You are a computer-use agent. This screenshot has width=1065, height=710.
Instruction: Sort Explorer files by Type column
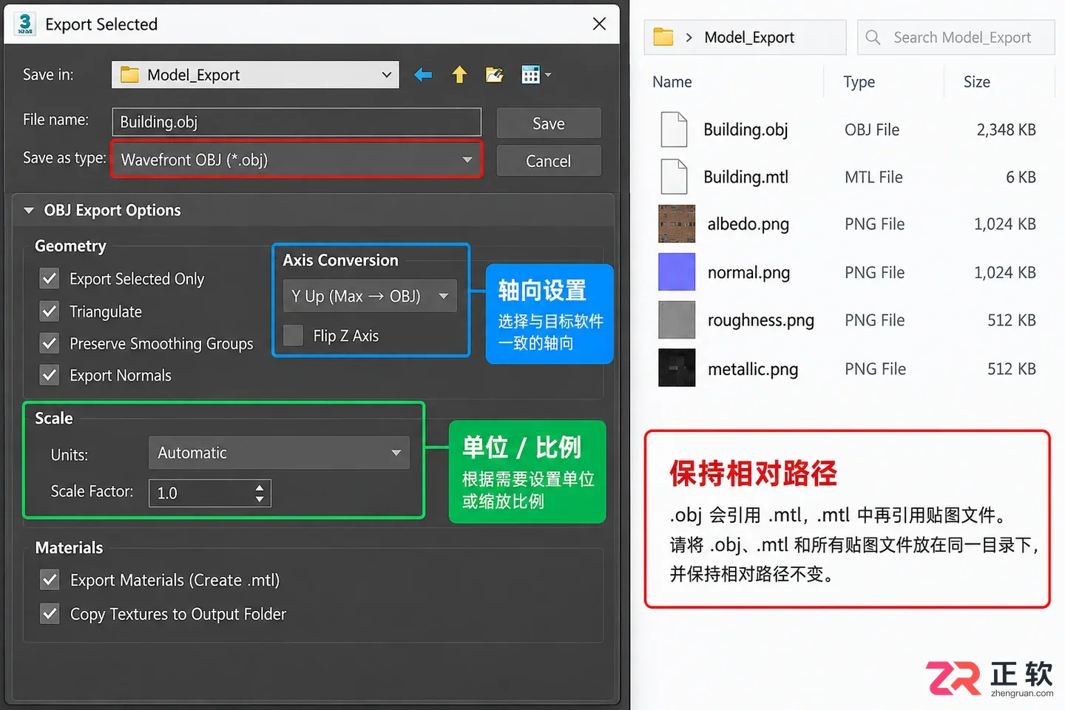(859, 82)
